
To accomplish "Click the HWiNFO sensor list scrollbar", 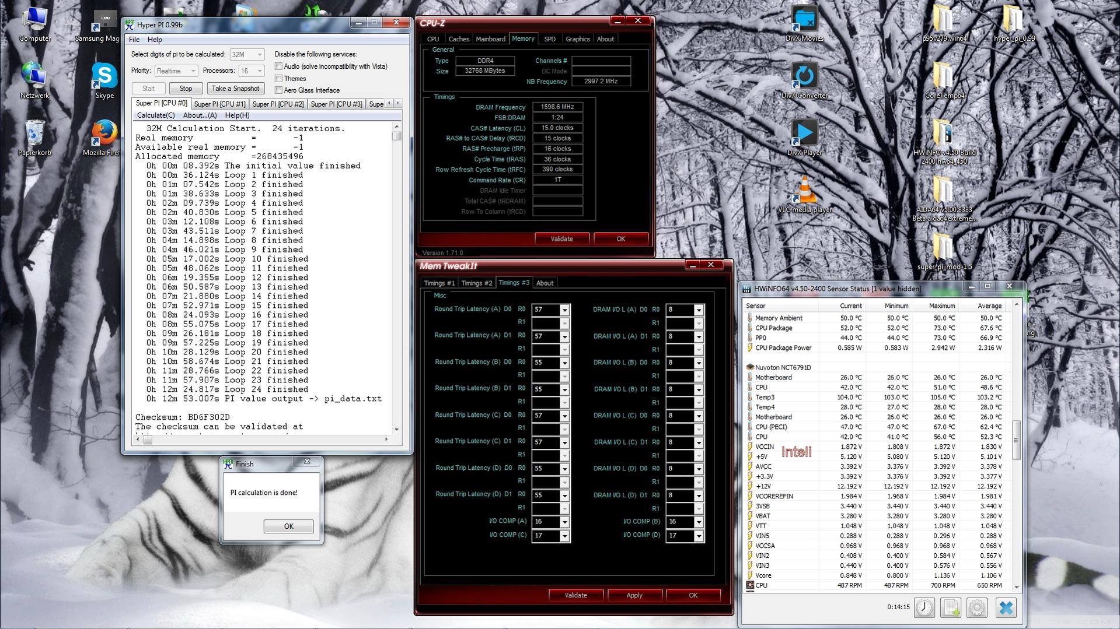I will tap(1016, 446).
